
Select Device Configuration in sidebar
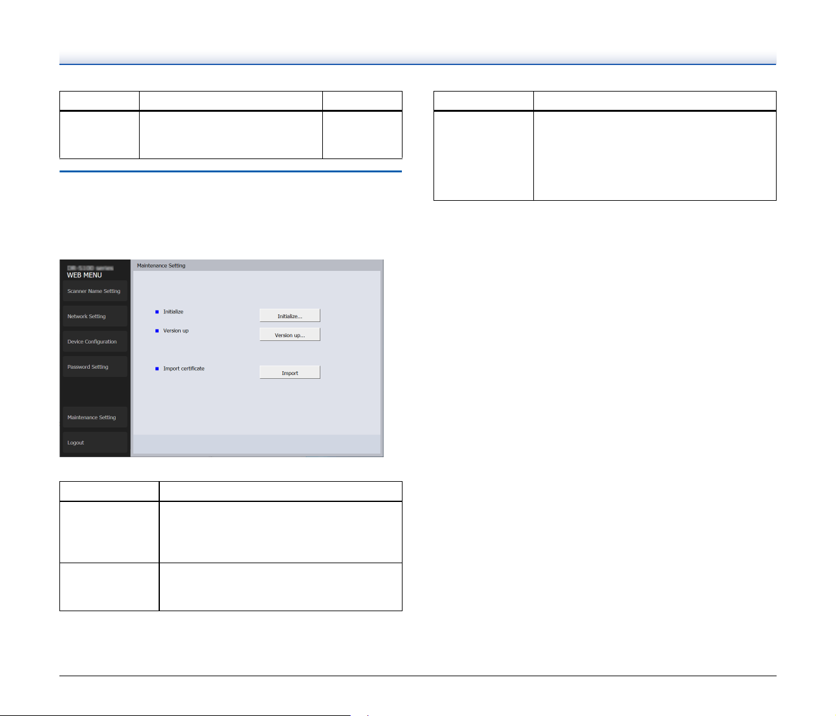pos(95,342)
